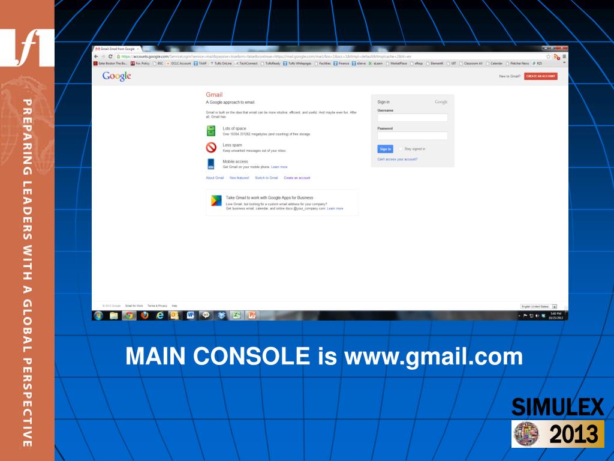
Task: Bookmark the page with the star icon
Action: 548,56
